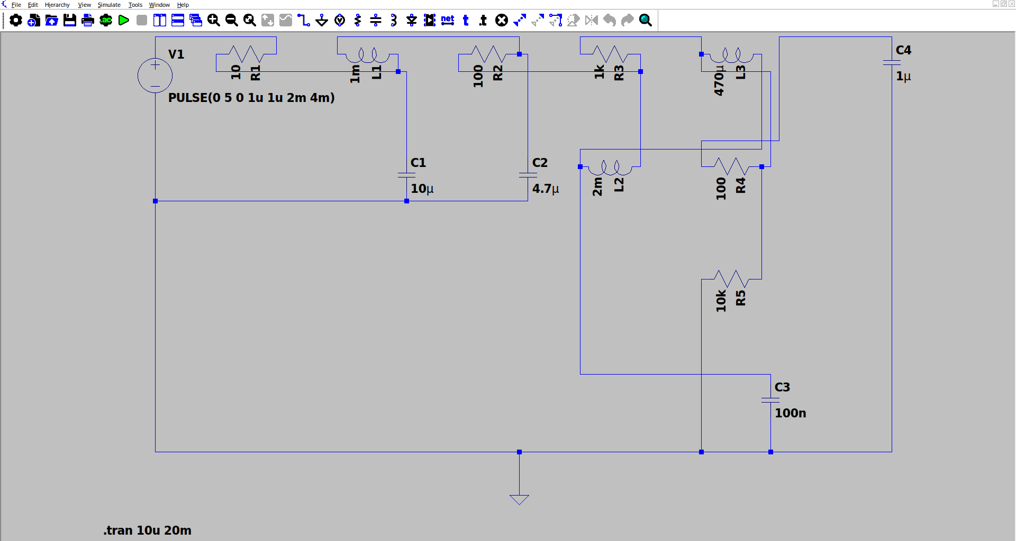Create a new schematic
The height and width of the screenshot is (541, 1016).
34,21
